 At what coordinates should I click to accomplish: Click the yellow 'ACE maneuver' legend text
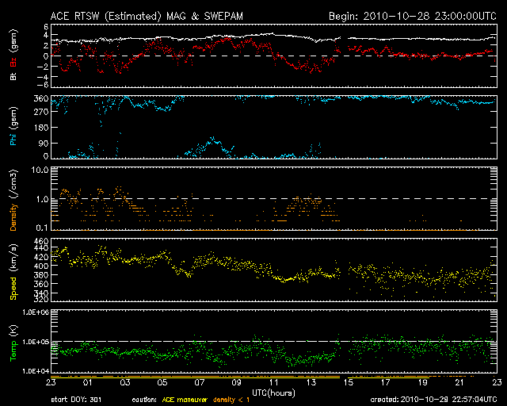(185, 400)
